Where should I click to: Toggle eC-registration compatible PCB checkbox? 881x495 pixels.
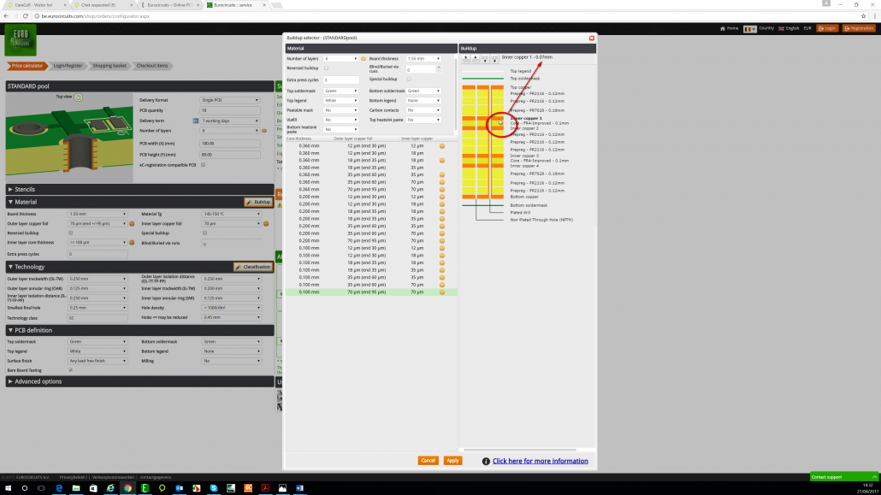(204, 165)
